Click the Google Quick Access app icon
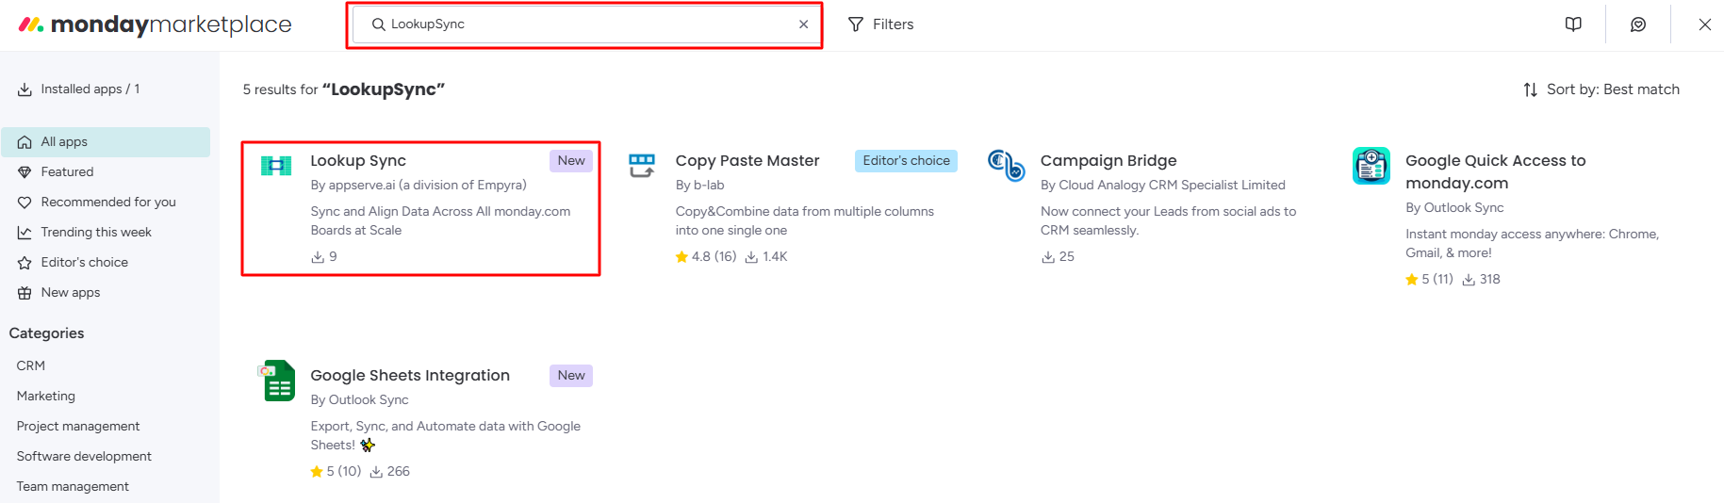The width and height of the screenshot is (1724, 503). 1371,166
